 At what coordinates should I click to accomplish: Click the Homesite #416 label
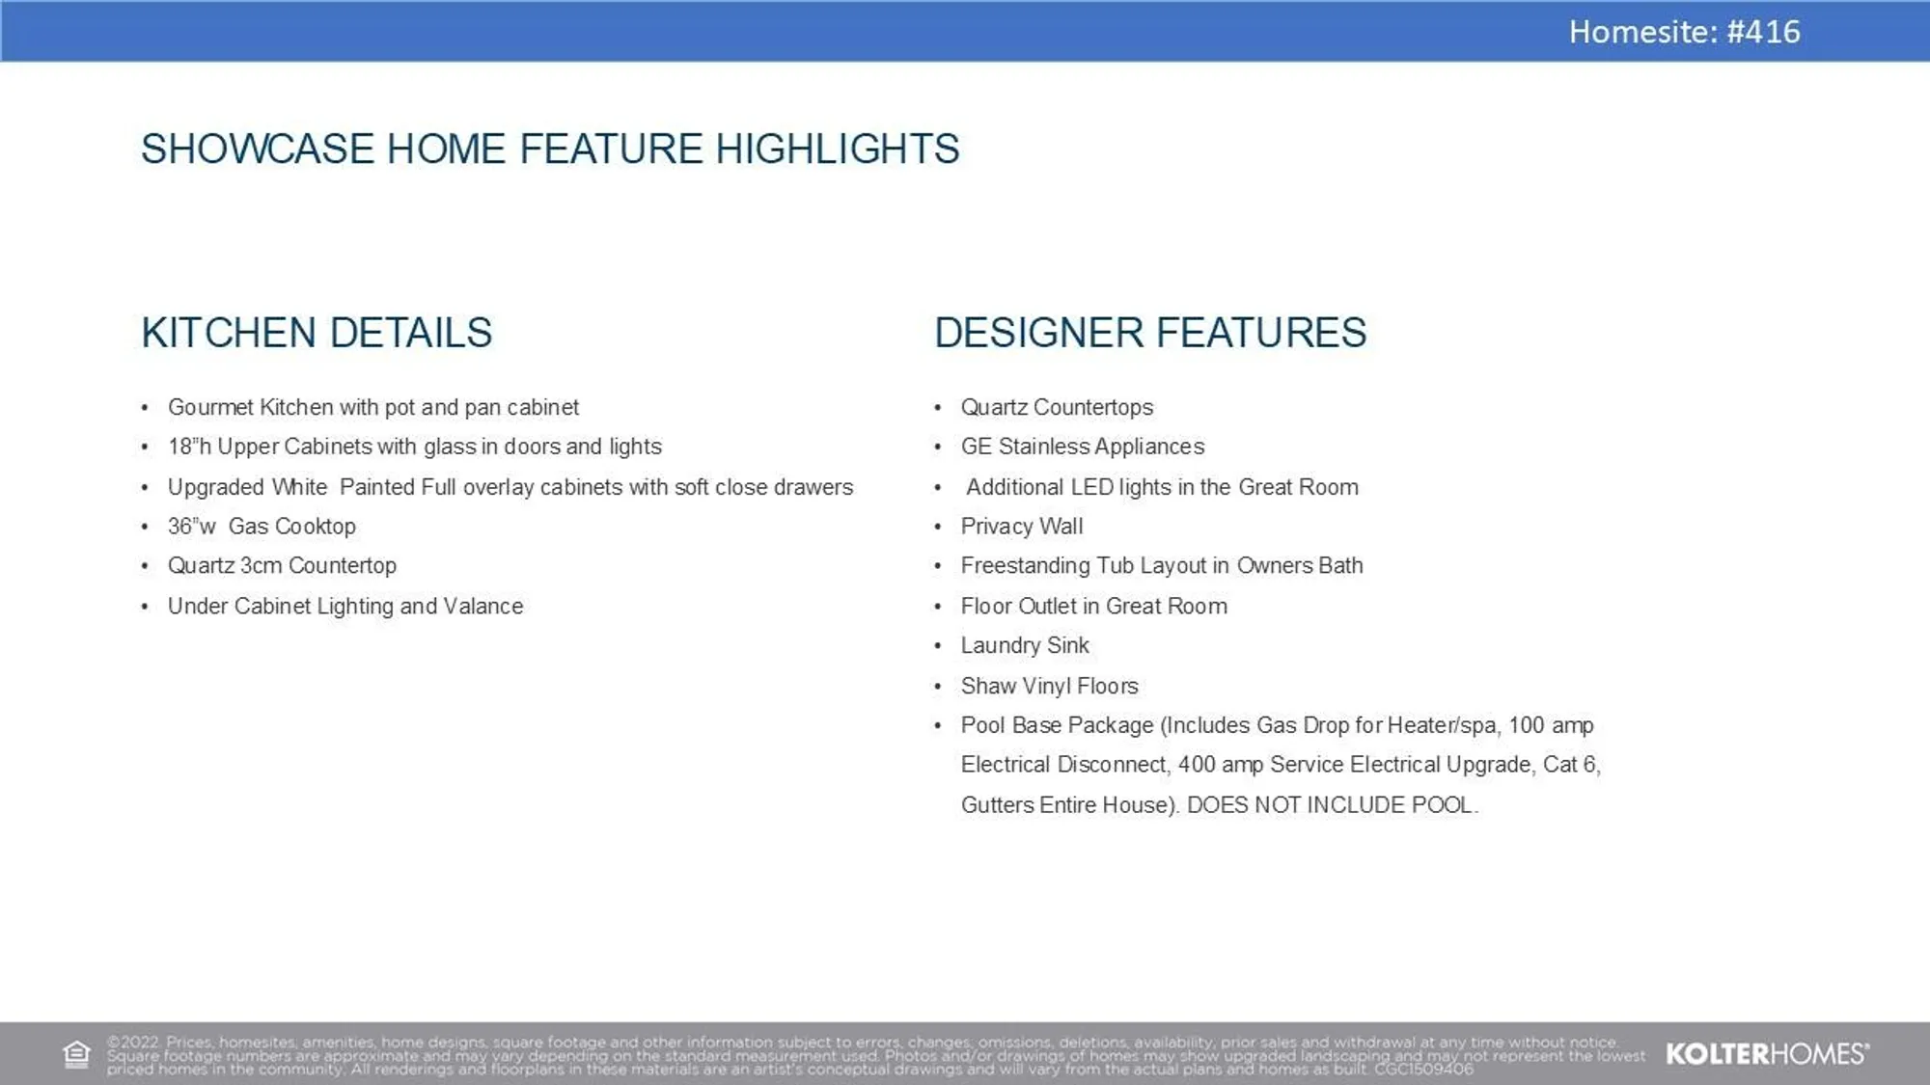[x=1684, y=32]
